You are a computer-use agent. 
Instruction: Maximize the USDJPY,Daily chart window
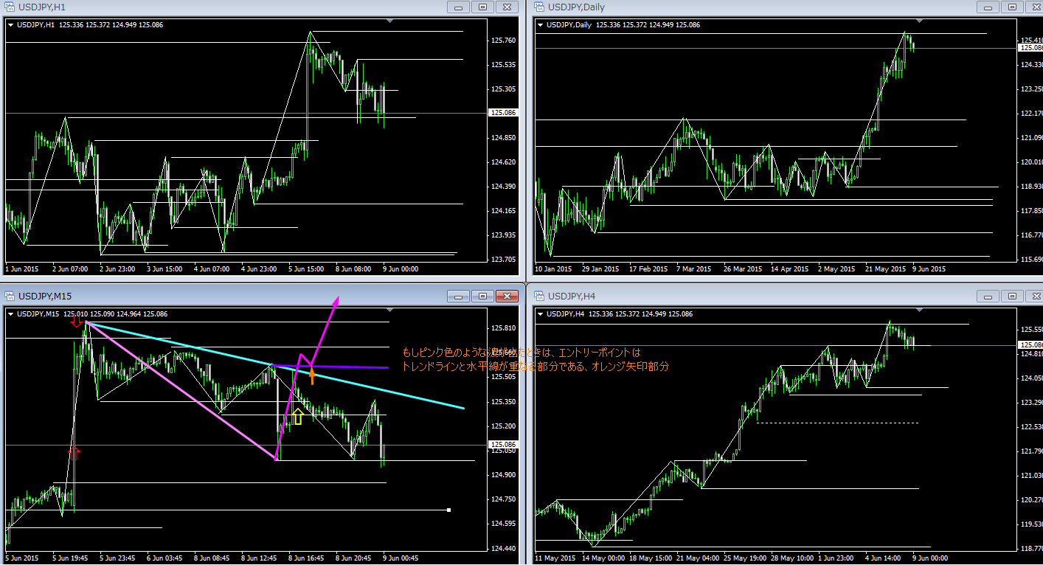[x=1009, y=7]
